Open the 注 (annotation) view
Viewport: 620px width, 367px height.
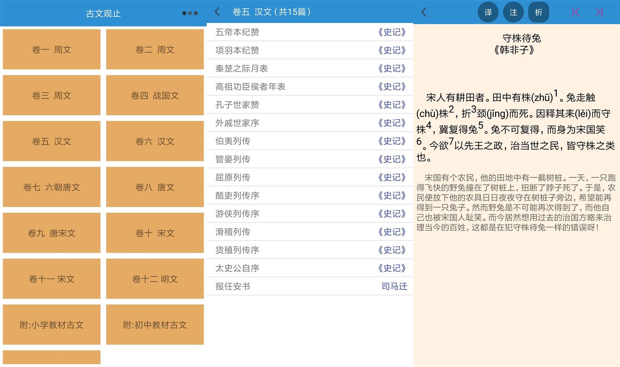[513, 12]
